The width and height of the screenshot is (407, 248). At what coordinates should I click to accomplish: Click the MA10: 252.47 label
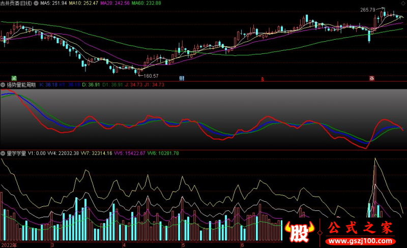83,4
